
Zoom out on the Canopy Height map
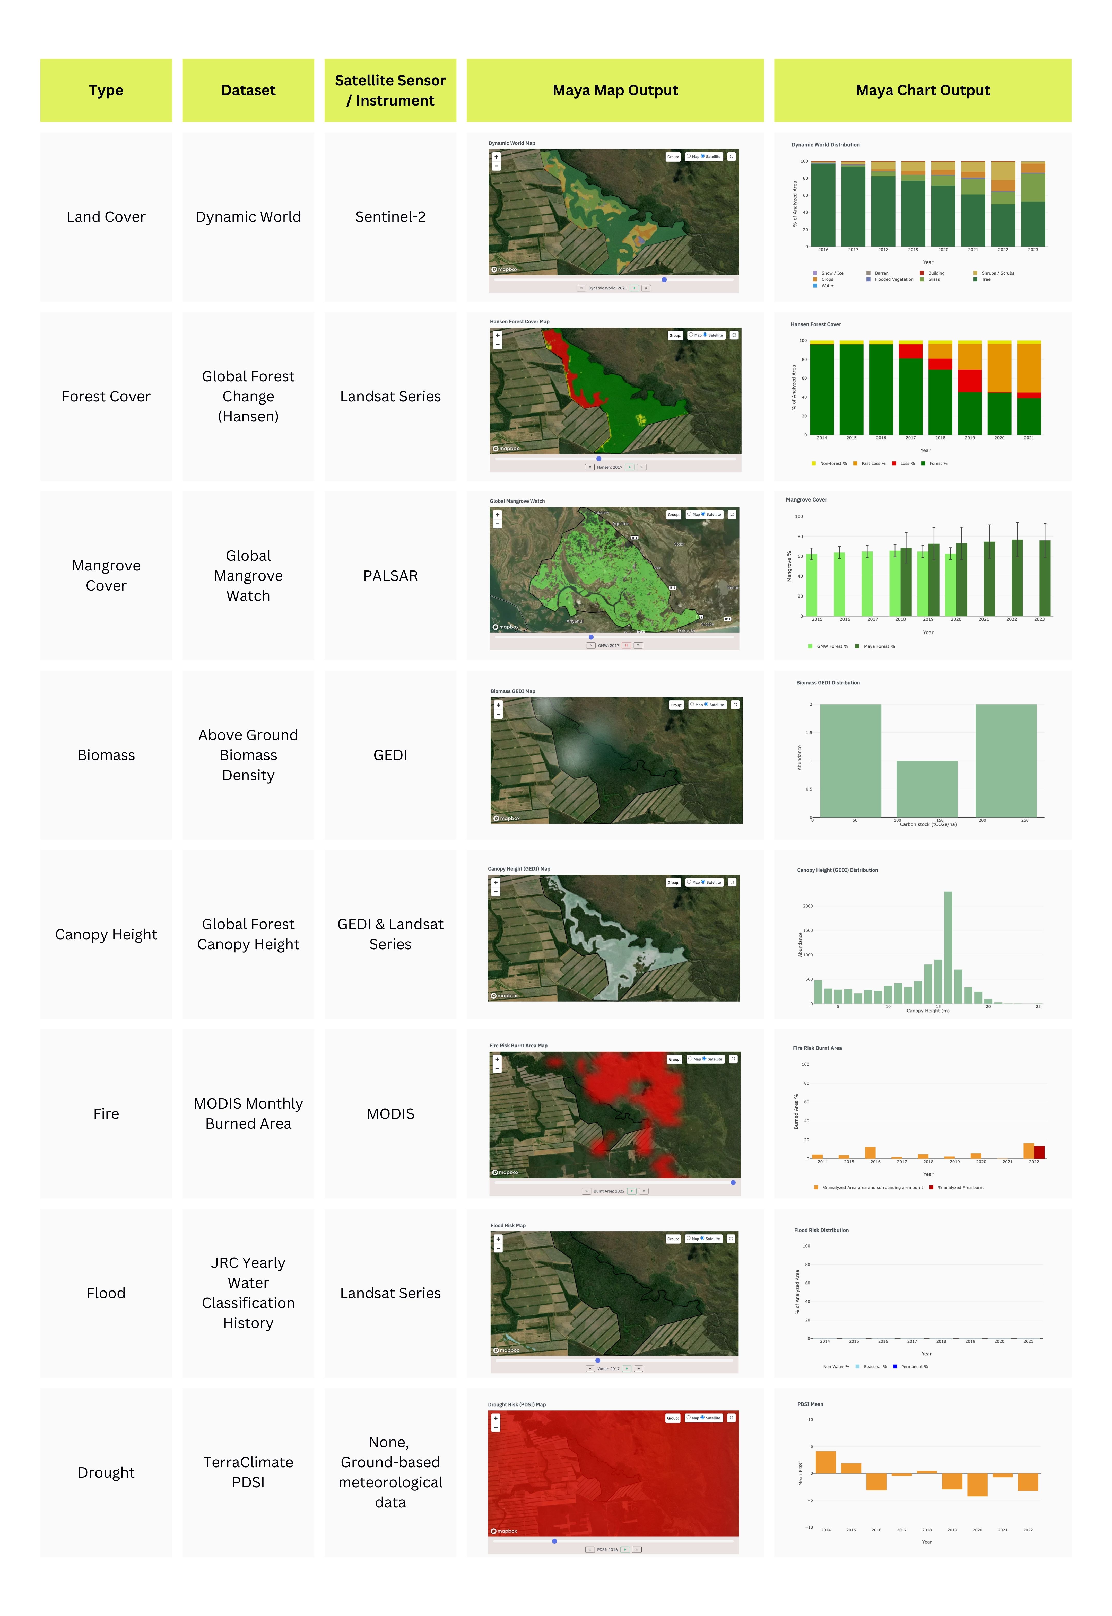pyautogui.click(x=496, y=892)
